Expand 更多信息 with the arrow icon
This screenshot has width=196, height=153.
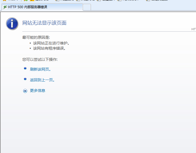[25, 91]
